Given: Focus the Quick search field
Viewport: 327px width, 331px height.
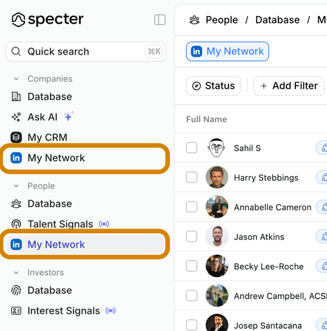Looking at the screenshot, I should coord(86,51).
